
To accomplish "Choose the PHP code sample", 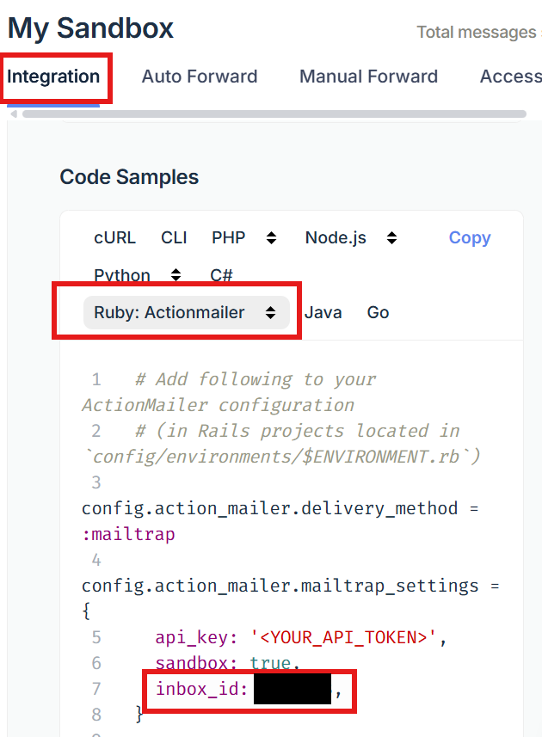I will 229,238.
